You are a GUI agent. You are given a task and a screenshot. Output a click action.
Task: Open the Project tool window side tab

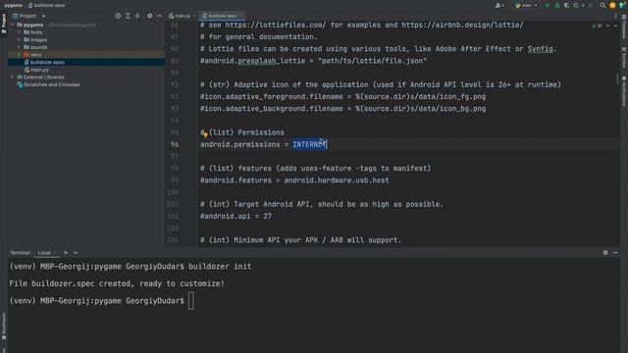coord(4,25)
